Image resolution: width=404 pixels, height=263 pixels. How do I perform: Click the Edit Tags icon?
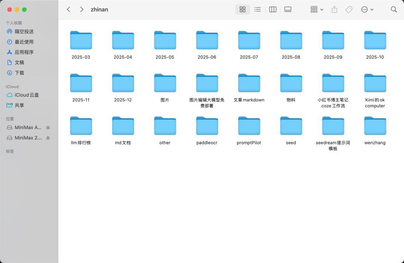pos(349,10)
